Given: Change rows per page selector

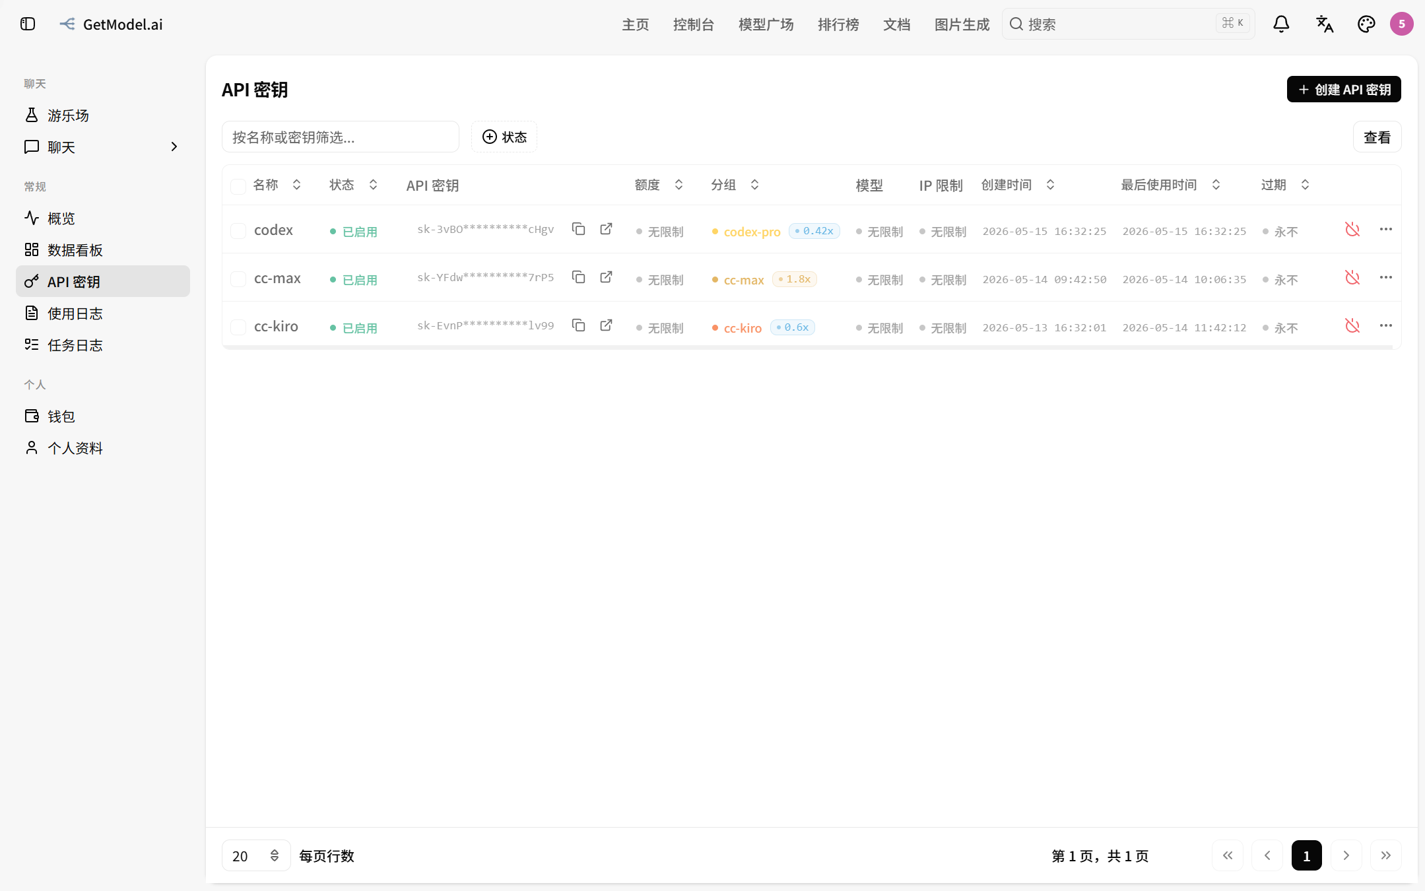Looking at the screenshot, I should click(256, 855).
